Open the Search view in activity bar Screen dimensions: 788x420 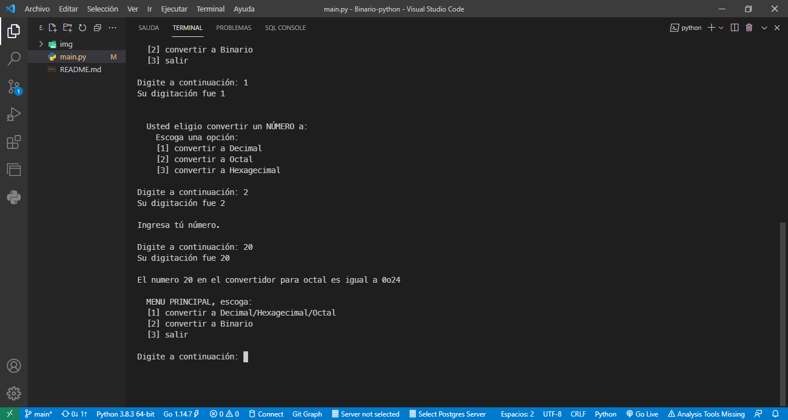point(14,59)
